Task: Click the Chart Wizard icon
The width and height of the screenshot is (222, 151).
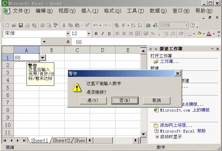Action: pos(148,25)
